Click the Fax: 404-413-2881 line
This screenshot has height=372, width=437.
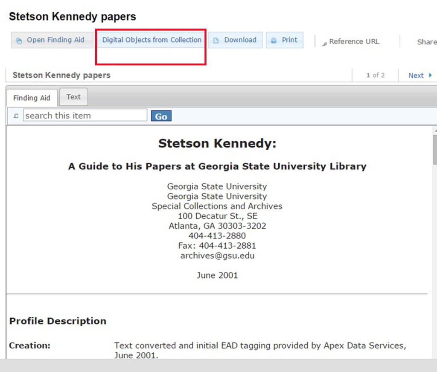pos(217,246)
